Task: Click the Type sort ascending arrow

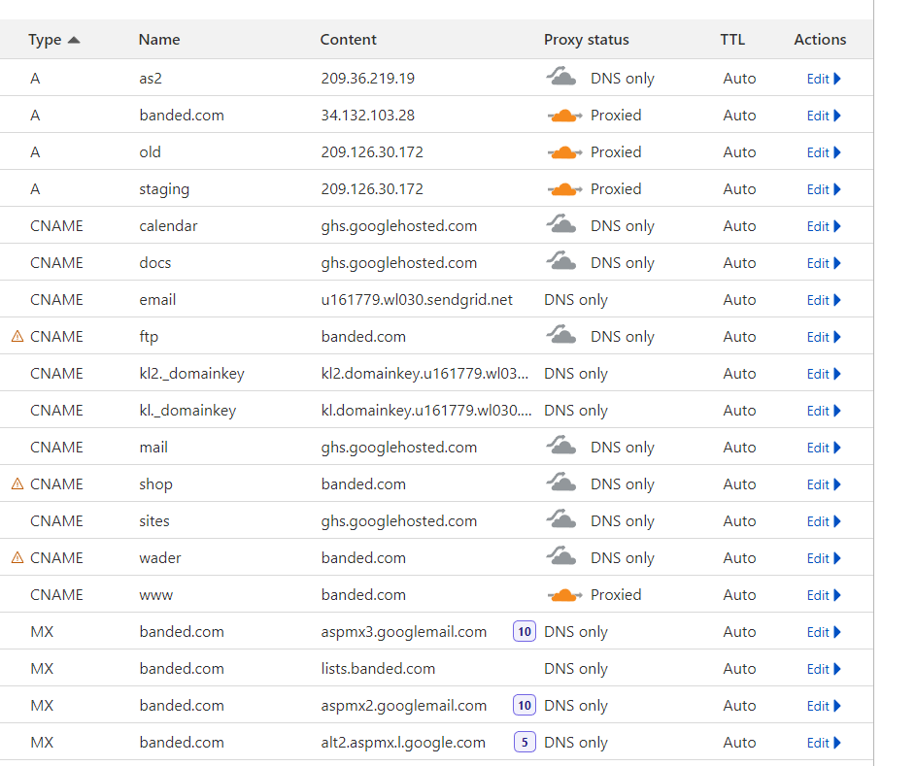Action: (74, 40)
